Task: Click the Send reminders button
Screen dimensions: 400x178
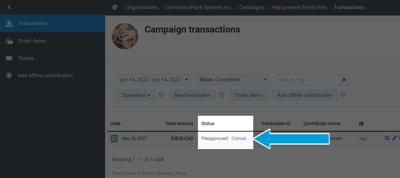Action: (x=192, y=95)
